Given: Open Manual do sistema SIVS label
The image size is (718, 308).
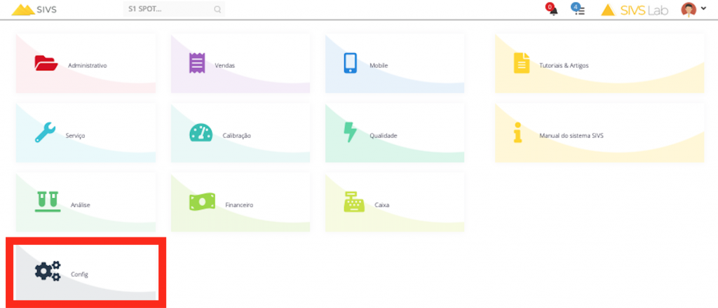Looking at the screenshot, I should (571, 136).
